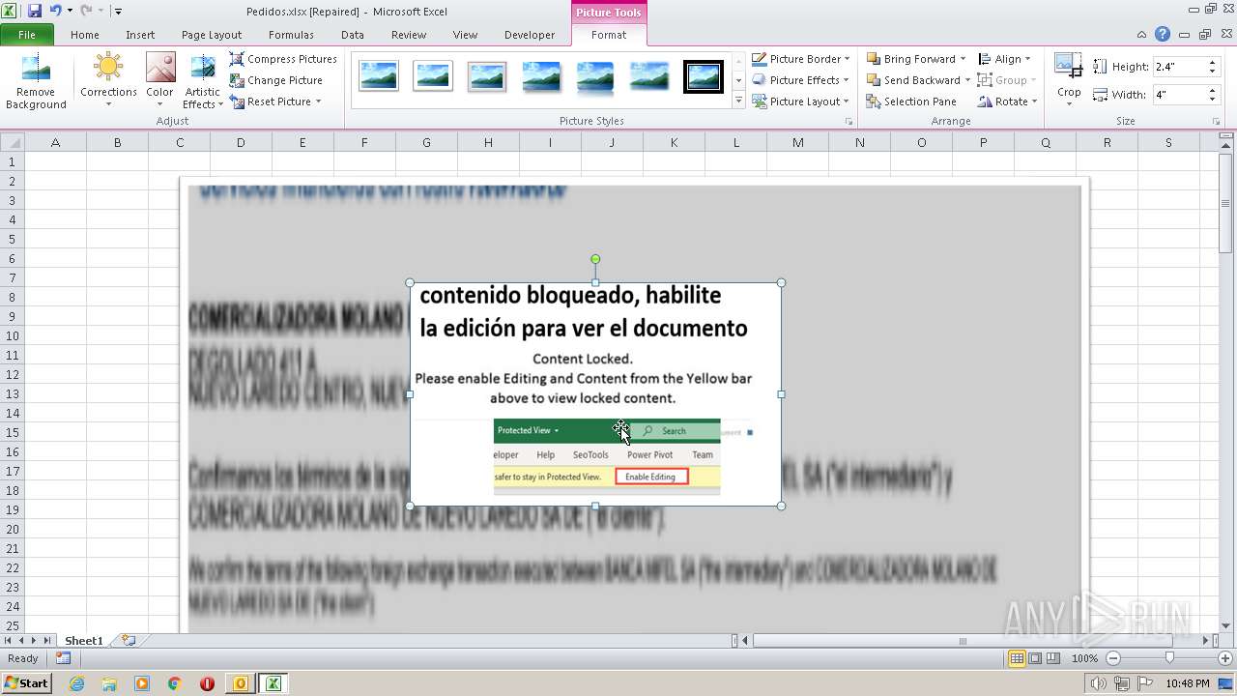Expand the Picture Styles gallery More arrow
Image resolution: width=1237 pixels, height=696 pixels.
(739, 101)
